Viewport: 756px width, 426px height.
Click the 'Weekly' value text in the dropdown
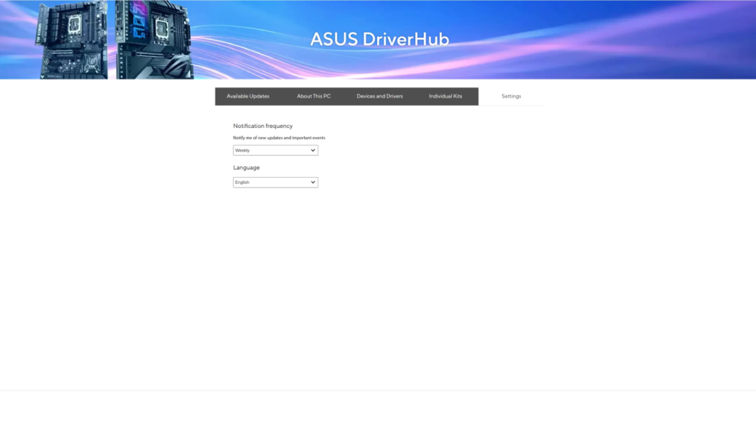click(x=243, y=151)
